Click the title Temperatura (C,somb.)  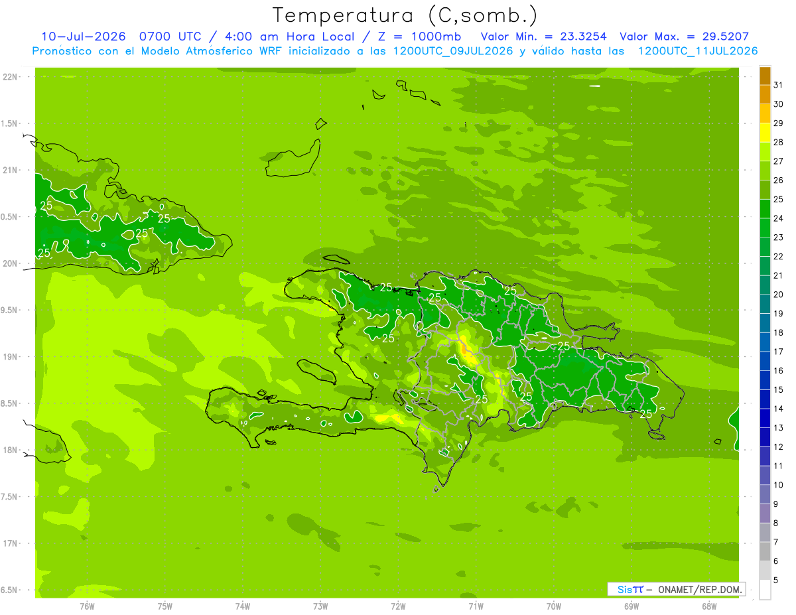405,15
